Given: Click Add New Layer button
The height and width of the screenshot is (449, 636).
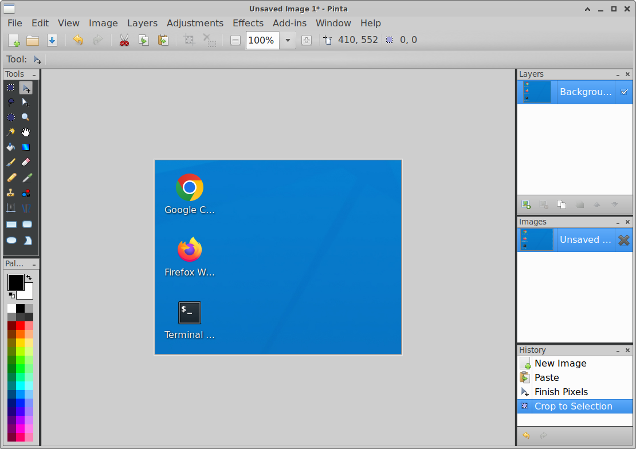Looking at the screenshot, I should [526, 205].
